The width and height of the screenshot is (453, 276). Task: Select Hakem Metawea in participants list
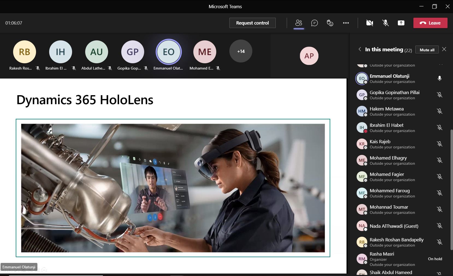pos(400,111)
